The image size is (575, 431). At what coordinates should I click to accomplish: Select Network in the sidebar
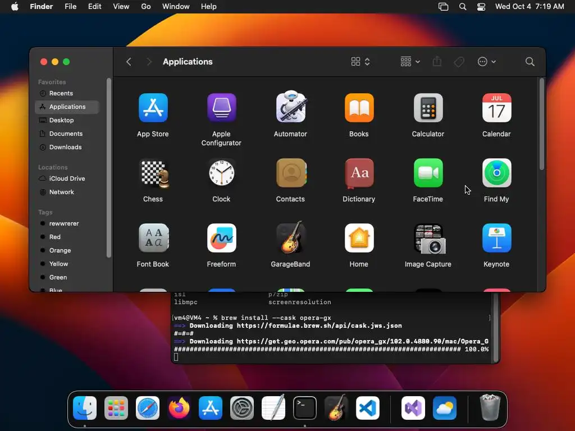click(x=67, y=192)
